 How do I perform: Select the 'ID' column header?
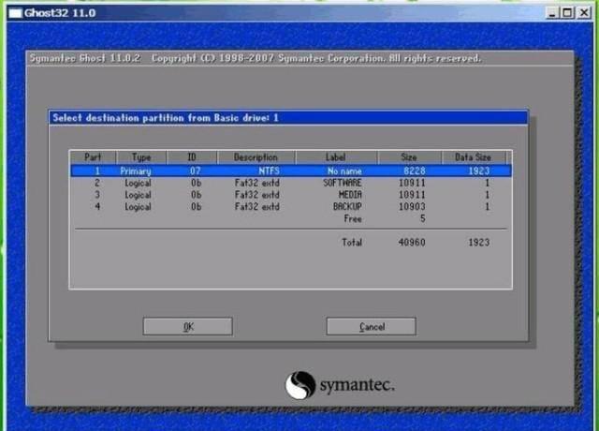tap(192, 157)
